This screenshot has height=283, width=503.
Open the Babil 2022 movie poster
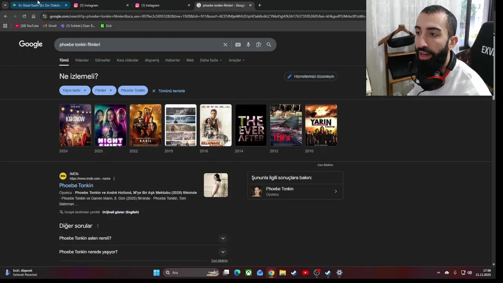[x=145, y=125]
